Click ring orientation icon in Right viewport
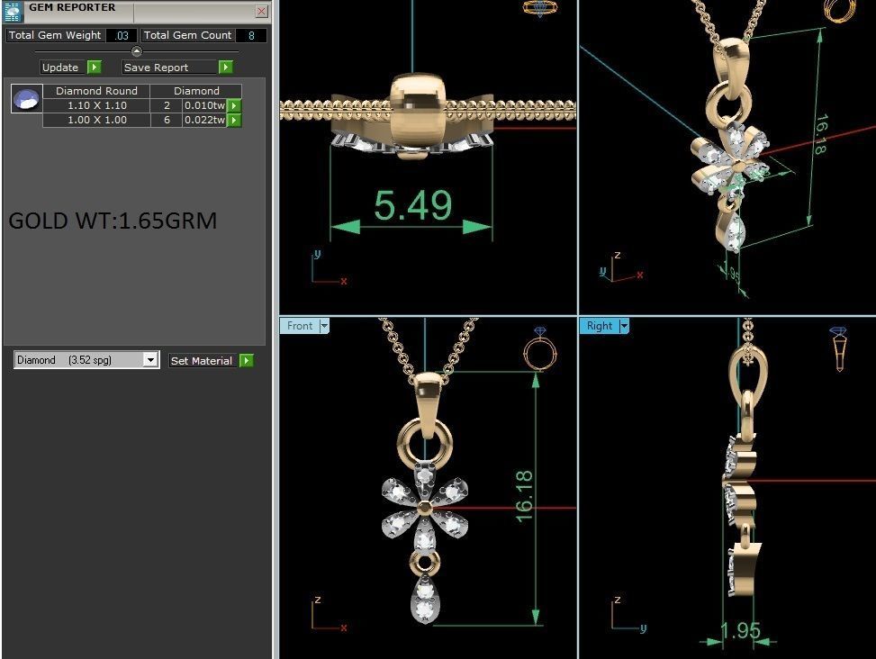 (x=838, y=349)
